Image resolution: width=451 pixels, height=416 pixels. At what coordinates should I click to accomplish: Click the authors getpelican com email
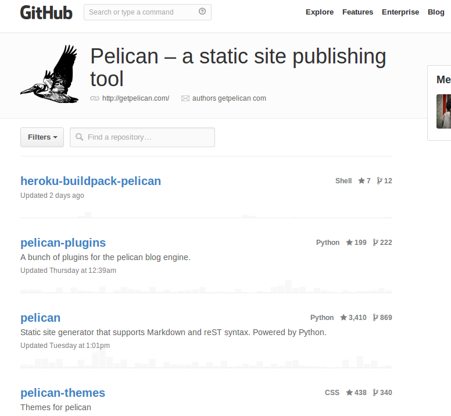[x=229, y=98]
